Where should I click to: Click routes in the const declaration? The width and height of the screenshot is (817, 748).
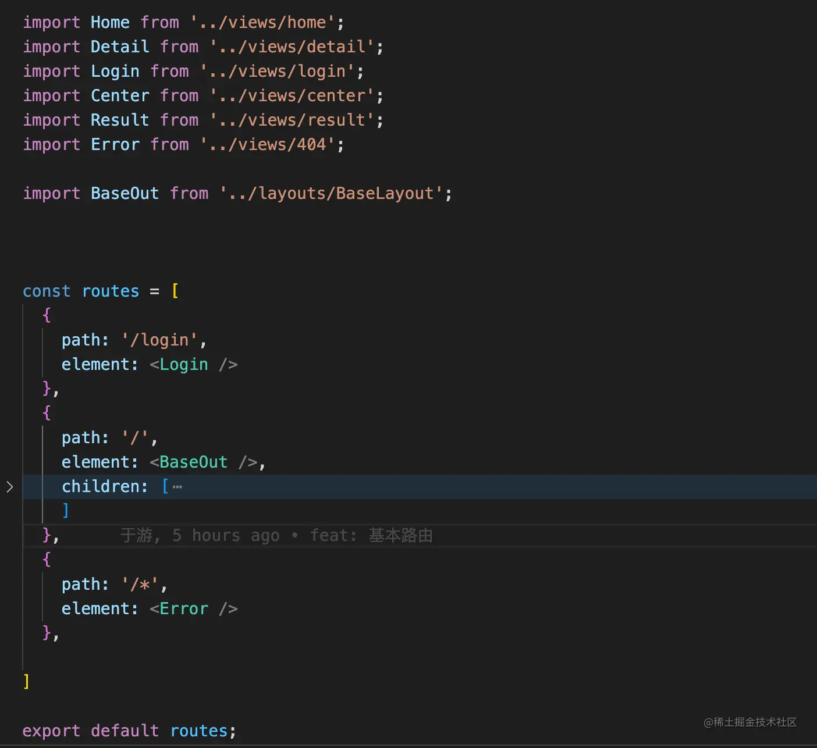coord(111,291)
